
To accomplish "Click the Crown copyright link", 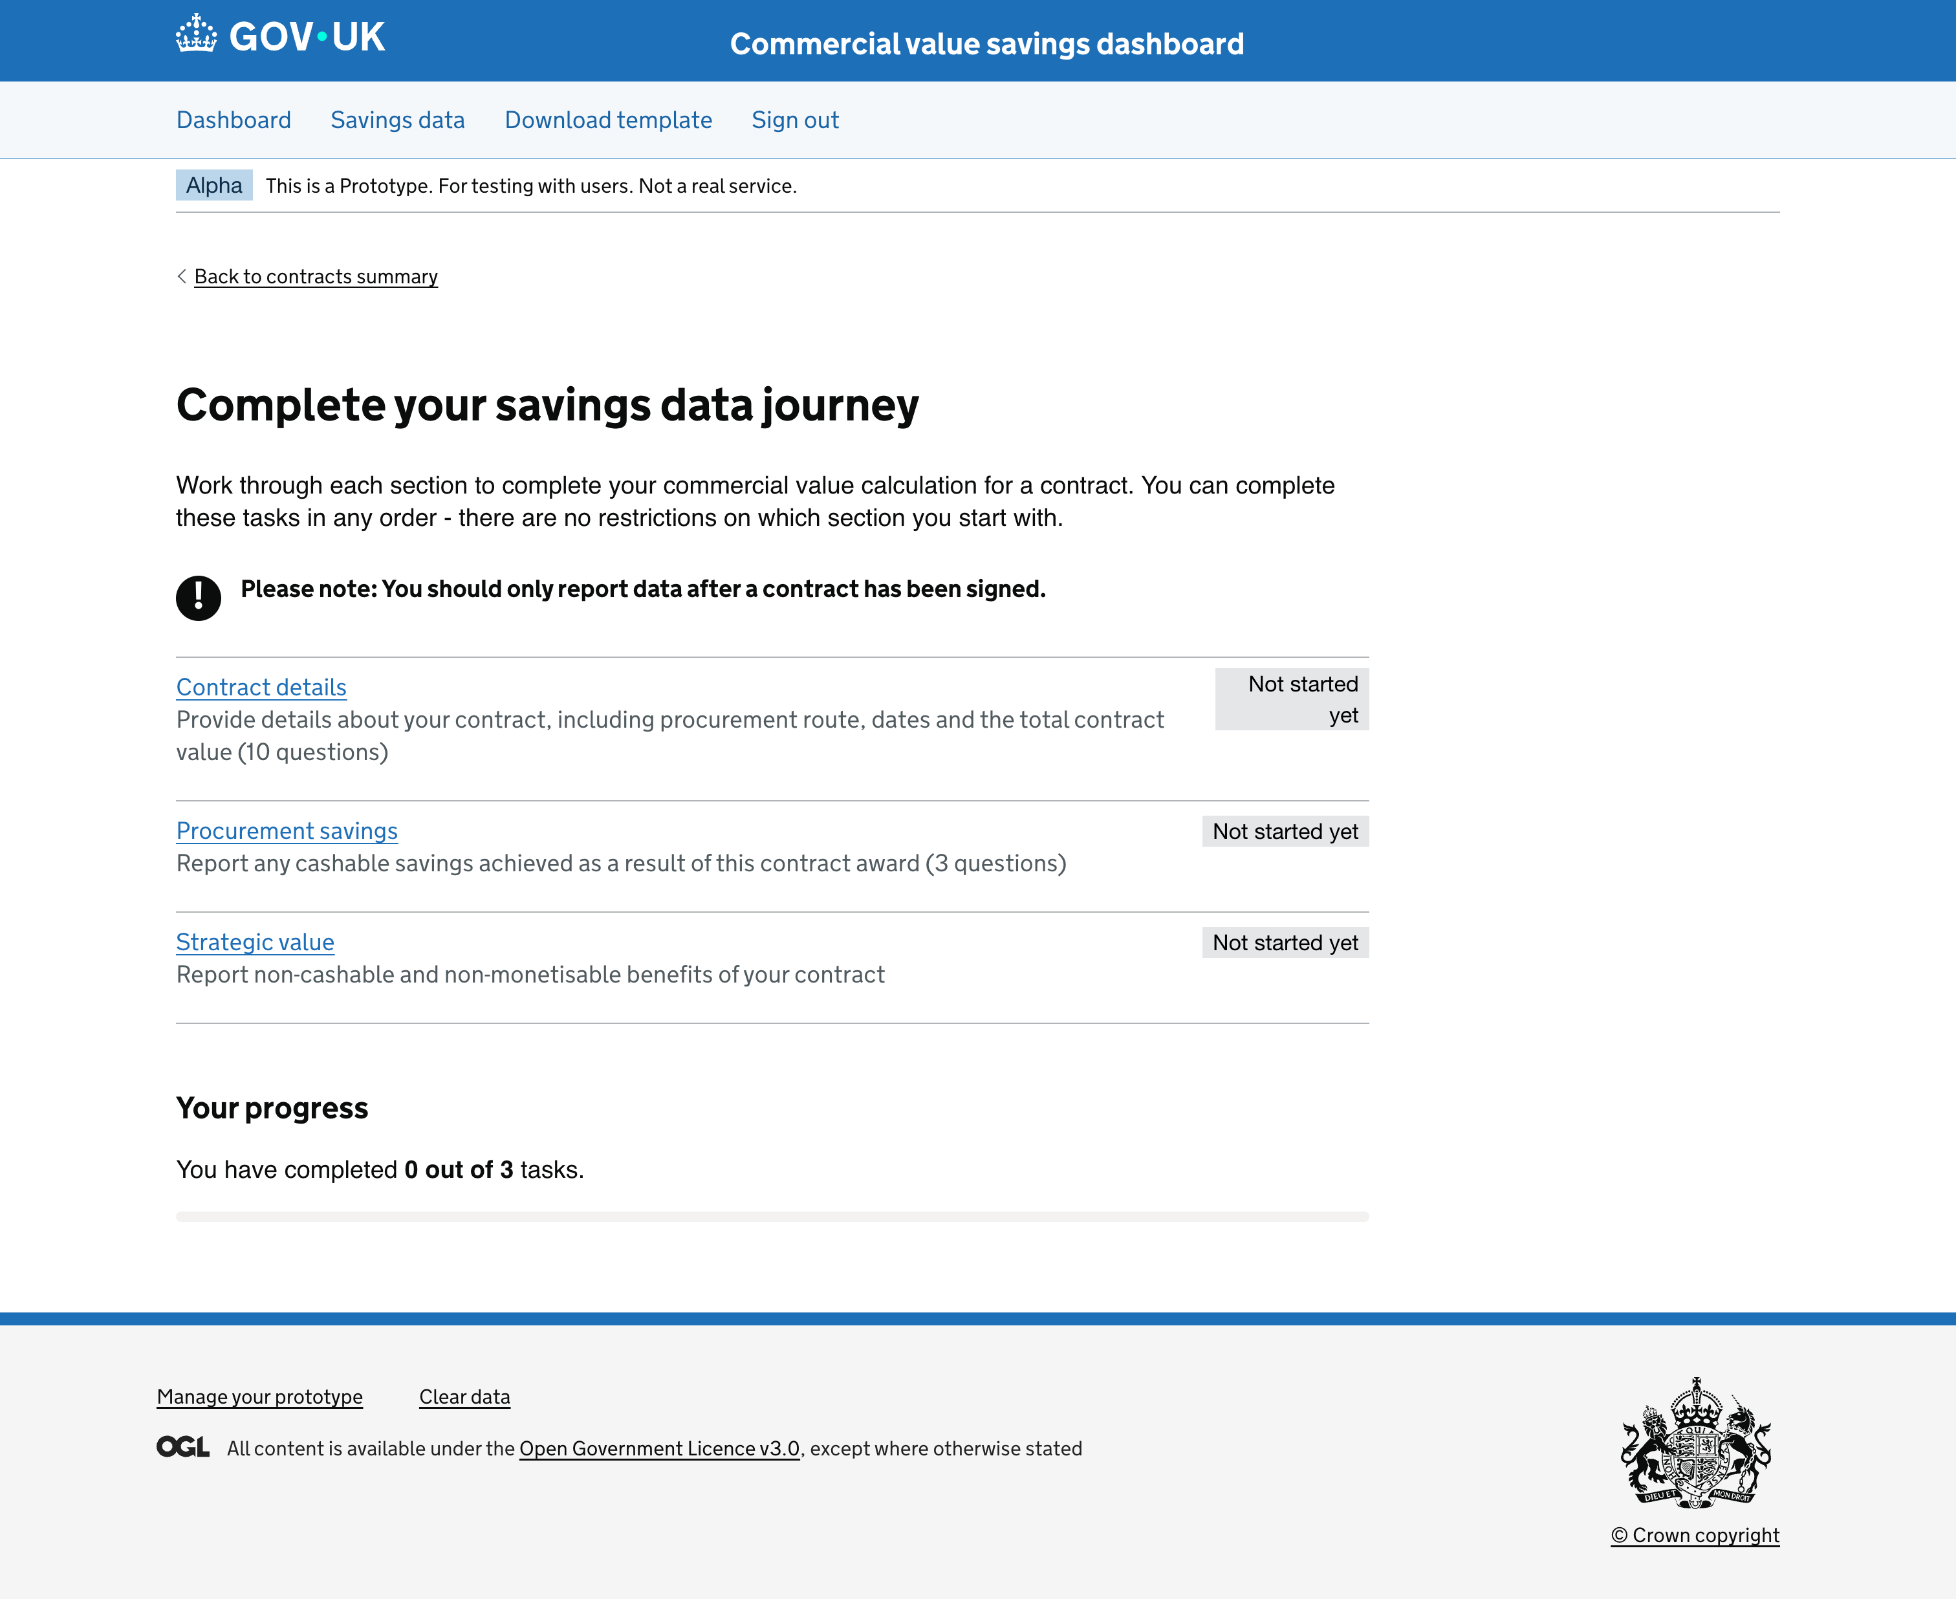I will (1695, 1534).
